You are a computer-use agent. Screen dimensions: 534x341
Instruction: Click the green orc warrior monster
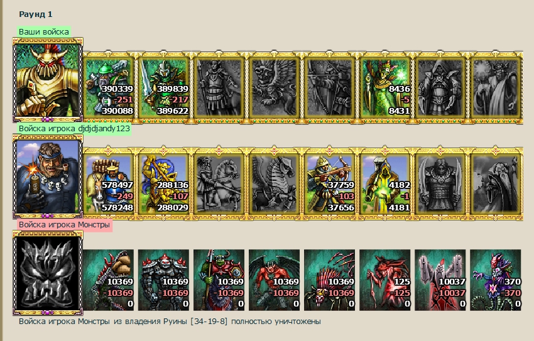click(x=219, y=279)
